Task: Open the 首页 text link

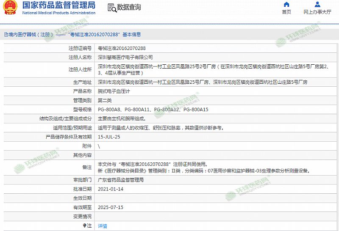Action: tap(286, 12)
